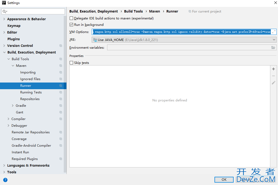Click project-level icon next to Repositories
278x185 pixels.
click(61, 99)
